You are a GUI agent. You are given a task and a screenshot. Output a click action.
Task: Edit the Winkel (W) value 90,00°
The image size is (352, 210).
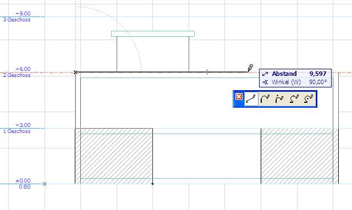point(318,82)
